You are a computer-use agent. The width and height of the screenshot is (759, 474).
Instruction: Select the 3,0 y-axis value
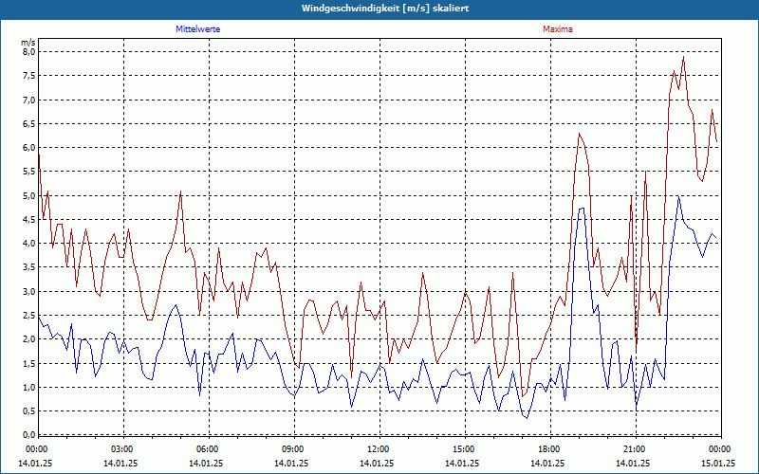coord(29,291)
